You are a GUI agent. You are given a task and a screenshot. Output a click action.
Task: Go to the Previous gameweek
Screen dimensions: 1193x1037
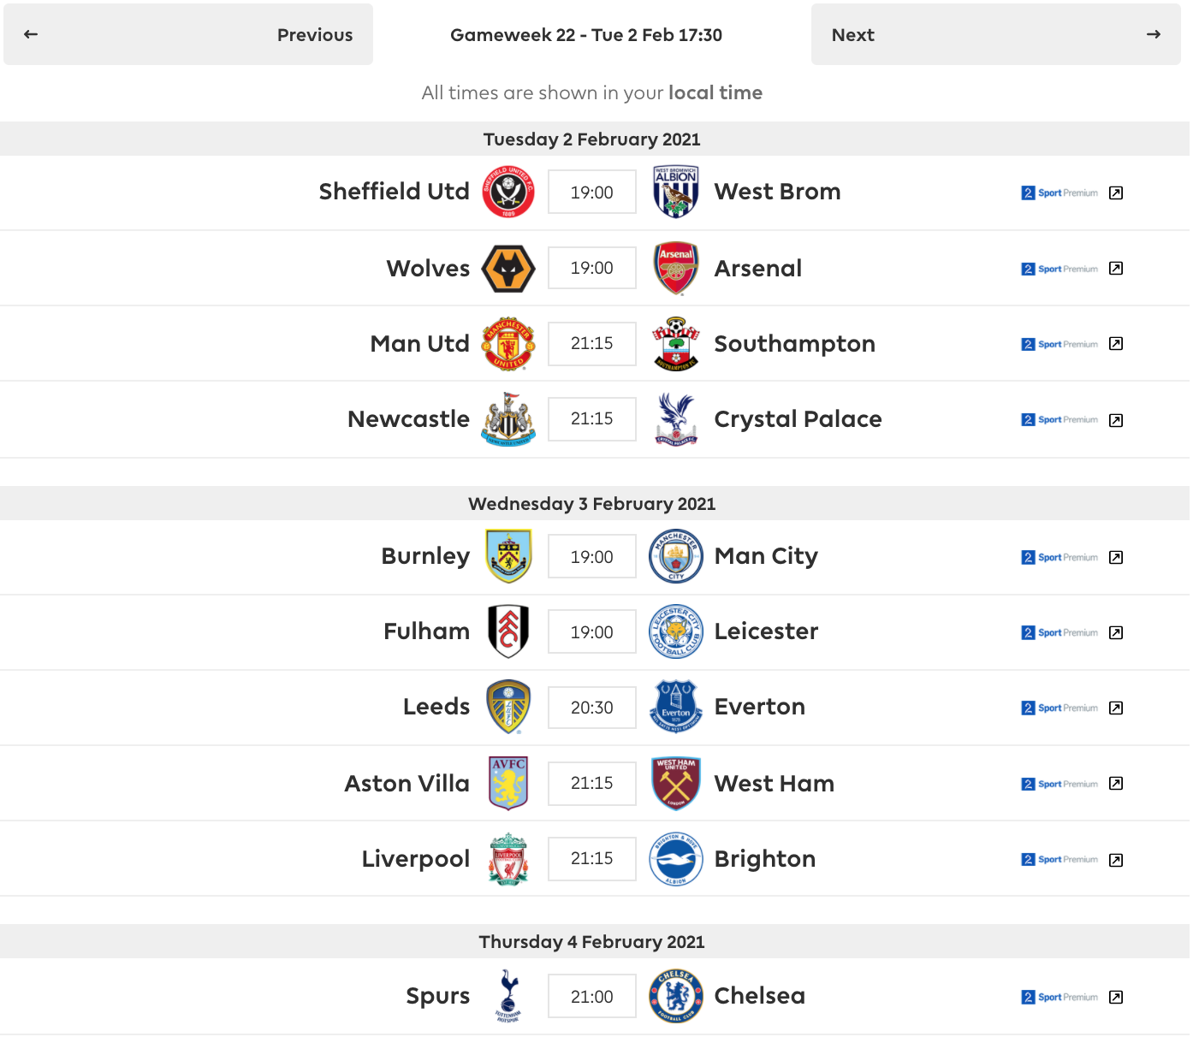188,34
